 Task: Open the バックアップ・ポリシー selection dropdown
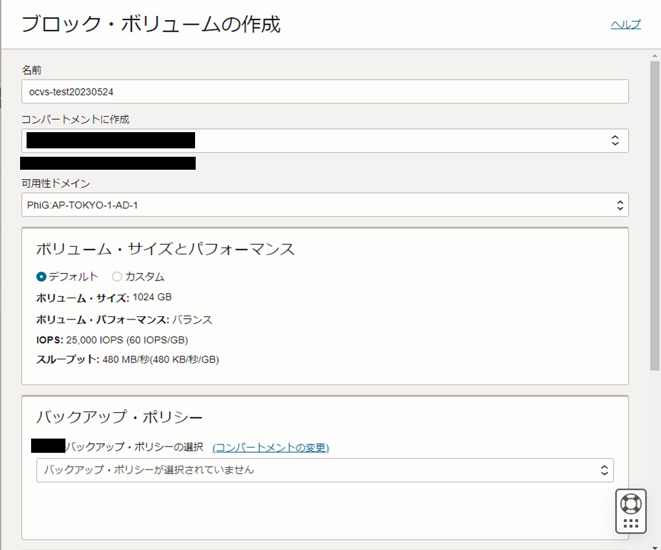tap(324, 470)
